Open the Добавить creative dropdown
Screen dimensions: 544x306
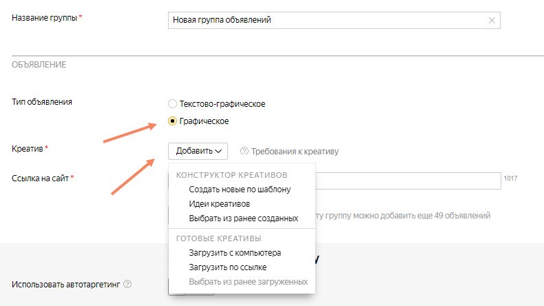198,151
